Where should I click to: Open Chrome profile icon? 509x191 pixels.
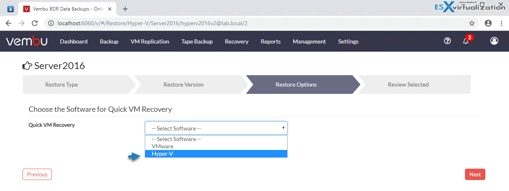click(488, 23)
